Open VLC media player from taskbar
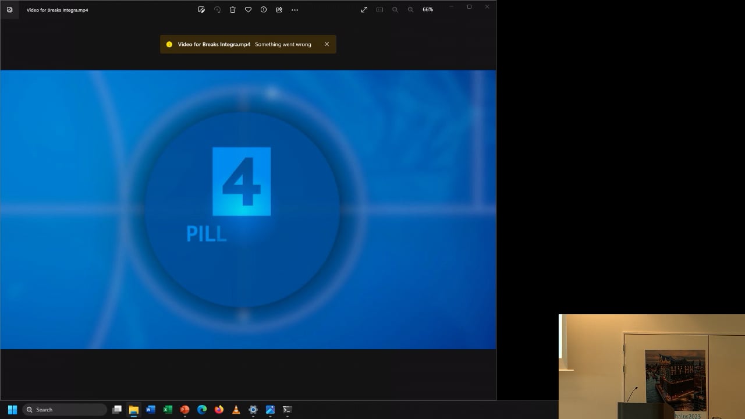745x419 pixels. [x=236, y=410]
